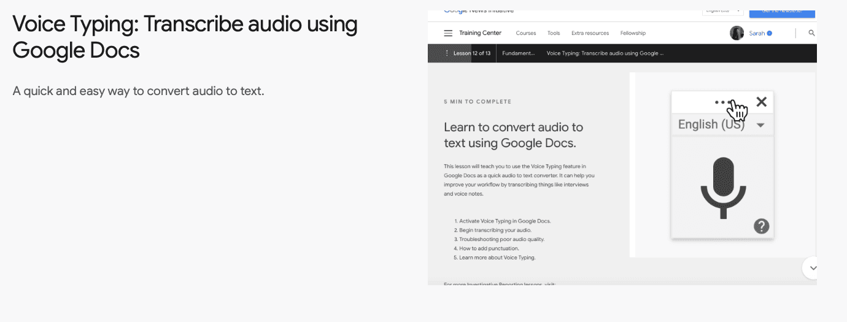This screenshot has height=322, width=847.
Task: Click the Fundament... breadcrumb
Action: point(519,53)
